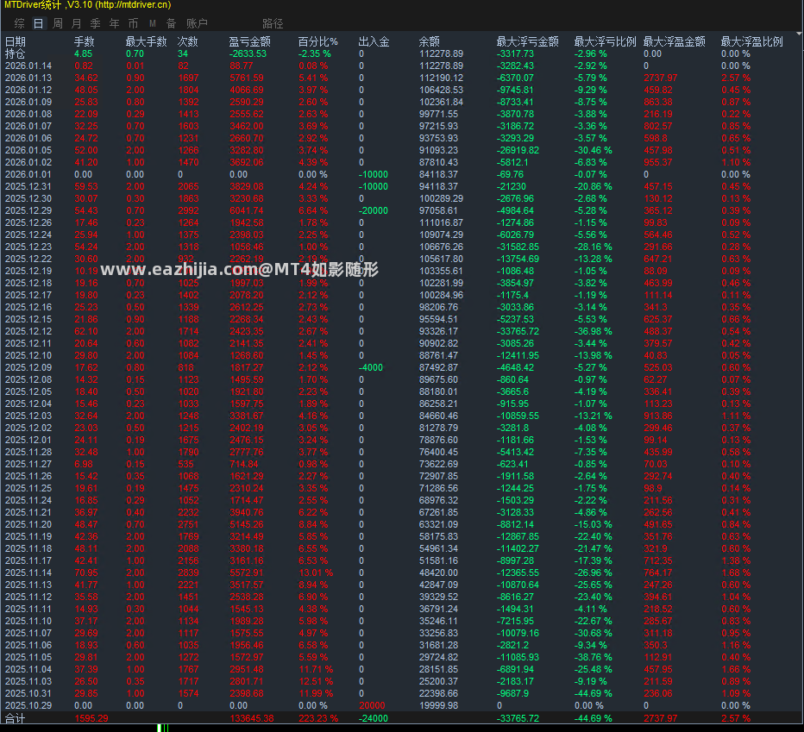Click total percentage 223.23 %
Viewport: 804px width, 732px height.
pos(318,718)
